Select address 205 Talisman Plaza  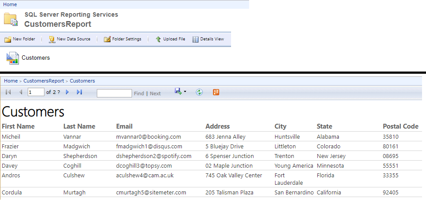pos(229,192)
